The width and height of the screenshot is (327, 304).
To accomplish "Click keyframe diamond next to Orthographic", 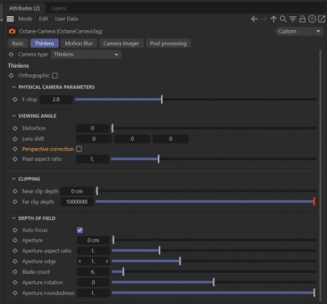I will pyautogui.click(x=11, y=75).
